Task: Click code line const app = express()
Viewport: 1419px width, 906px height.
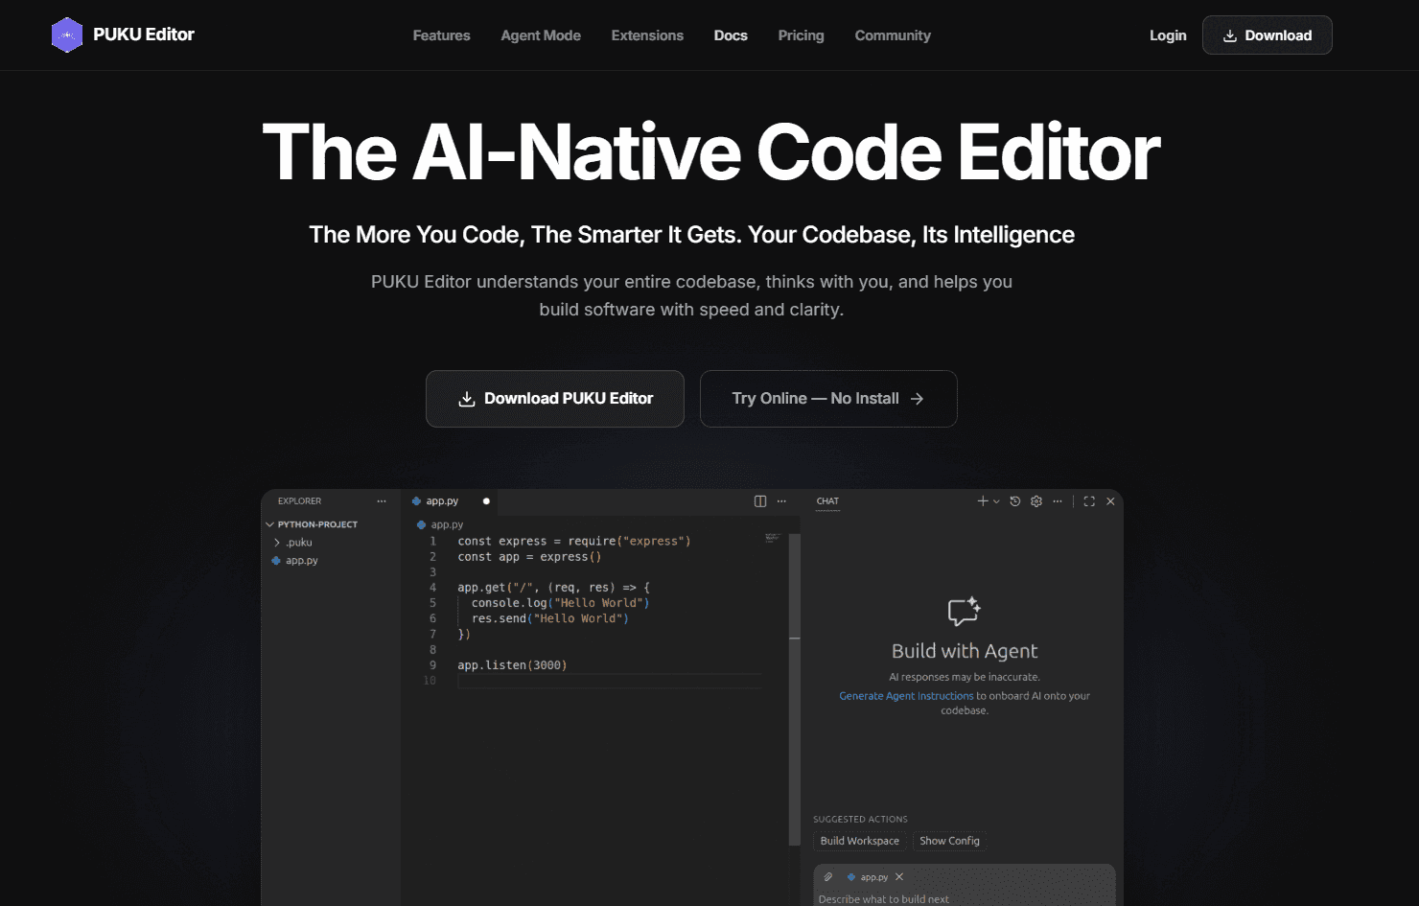Action: [x=529, y=557]
